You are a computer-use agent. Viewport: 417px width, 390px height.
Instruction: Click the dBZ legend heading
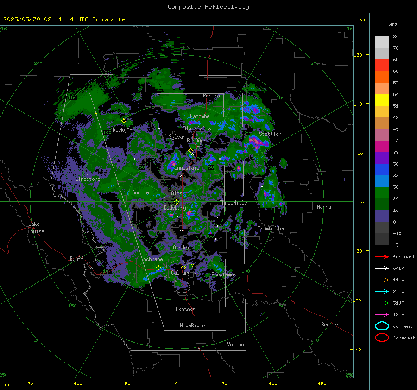coord(393,25)
